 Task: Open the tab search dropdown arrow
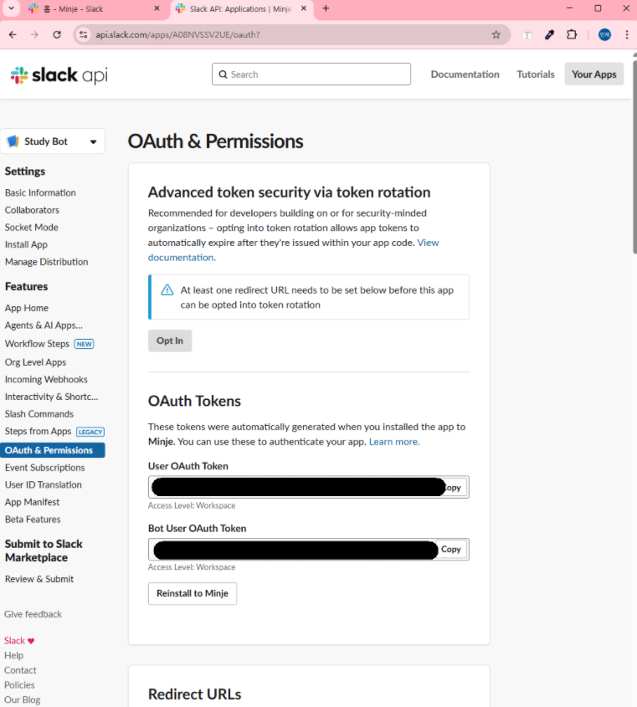pyautogui.click(x=11, y=8)
